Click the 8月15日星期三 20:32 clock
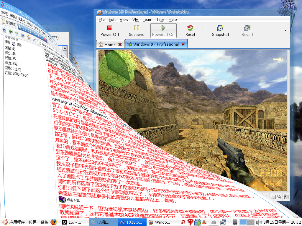 (283, 222)
